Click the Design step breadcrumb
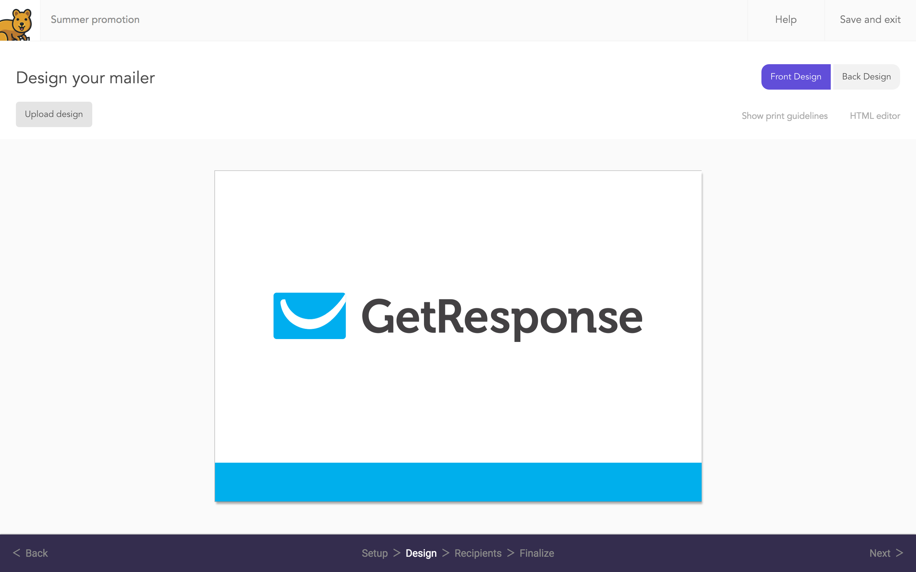This screenshot has width=916, height=572. (x=421, y=553)
